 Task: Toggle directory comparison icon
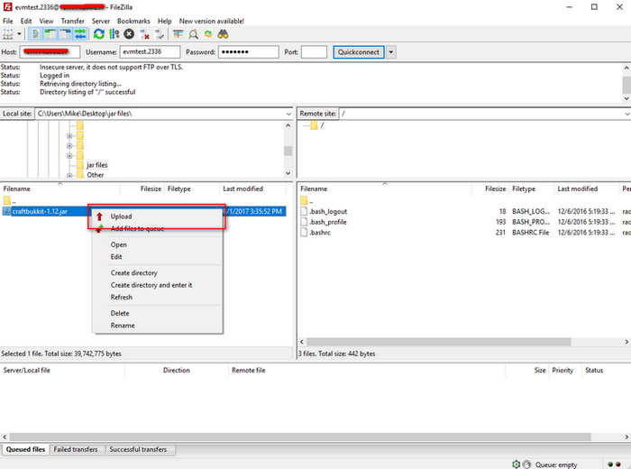coord(193,34)
